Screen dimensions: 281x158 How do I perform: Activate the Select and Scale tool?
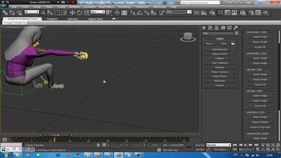click(86, 13)
